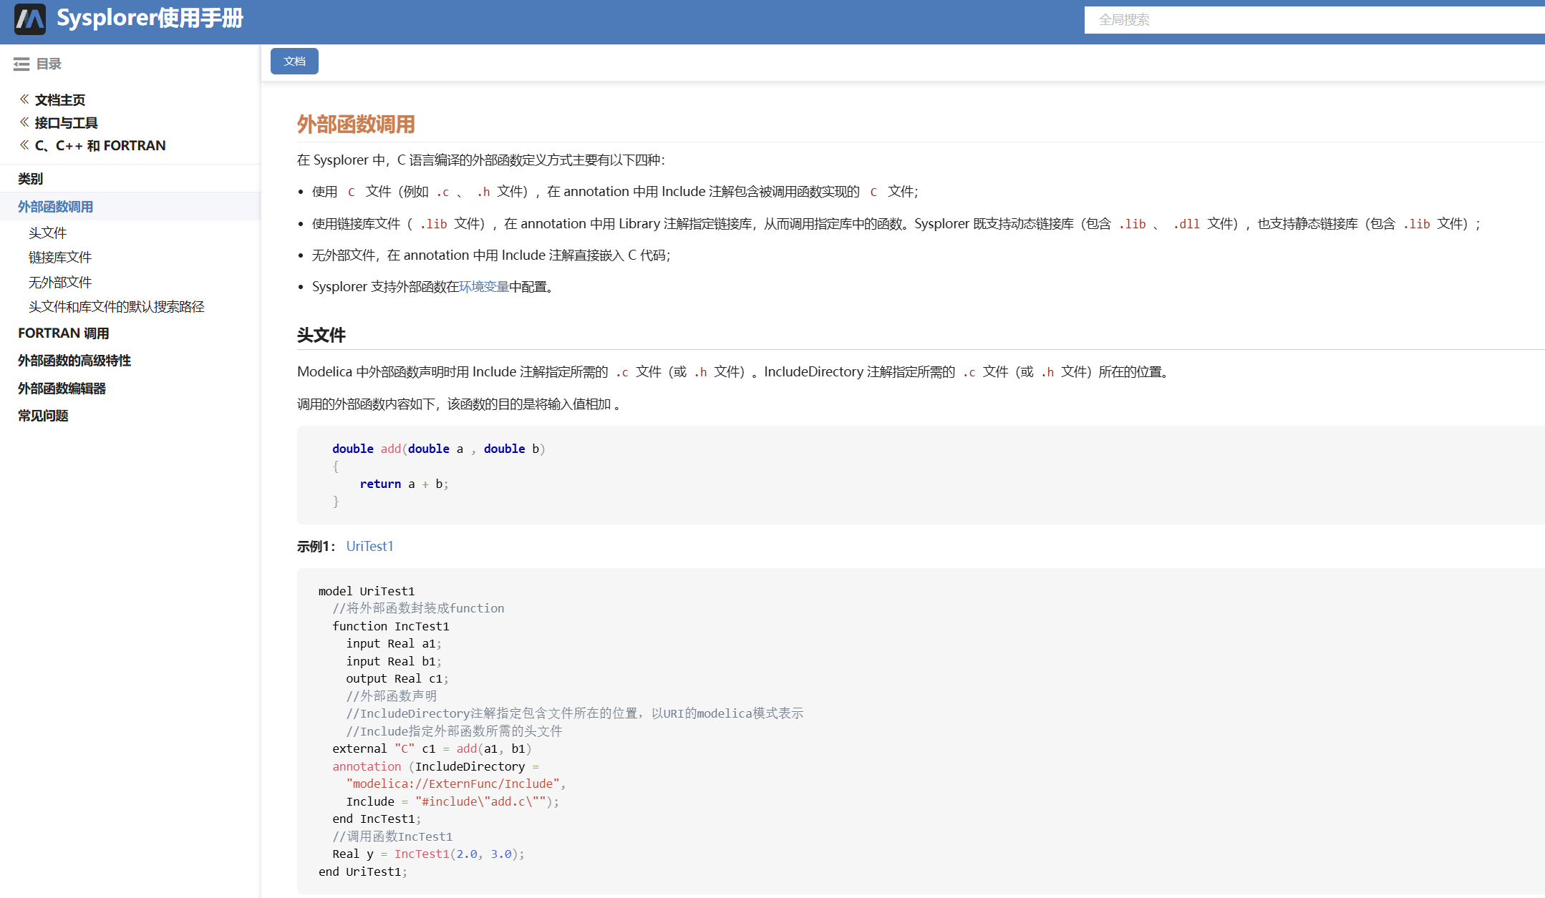Open 头文件和库文件的默认搜索路径 sidebar entry
Image resolution: width=1545 pixels, height=898 pixels.
(x=117, y=306)
